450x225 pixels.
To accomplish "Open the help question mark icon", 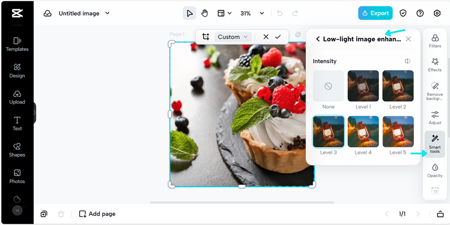I will point(420,13).
